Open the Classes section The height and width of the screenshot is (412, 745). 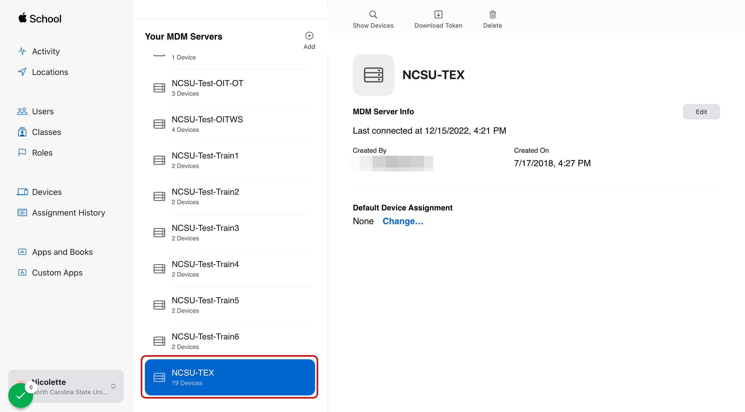pos(39,132)
